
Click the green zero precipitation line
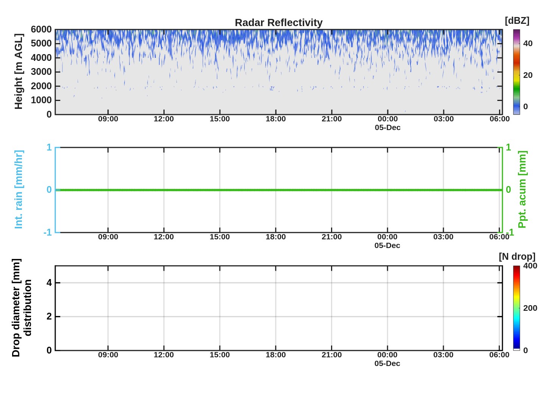pyautogui.click(x=278, y=190)
